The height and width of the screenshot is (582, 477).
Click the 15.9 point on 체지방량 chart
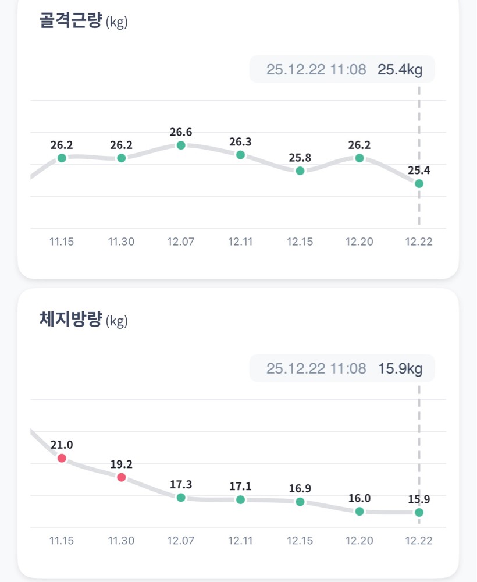point(419,512)
